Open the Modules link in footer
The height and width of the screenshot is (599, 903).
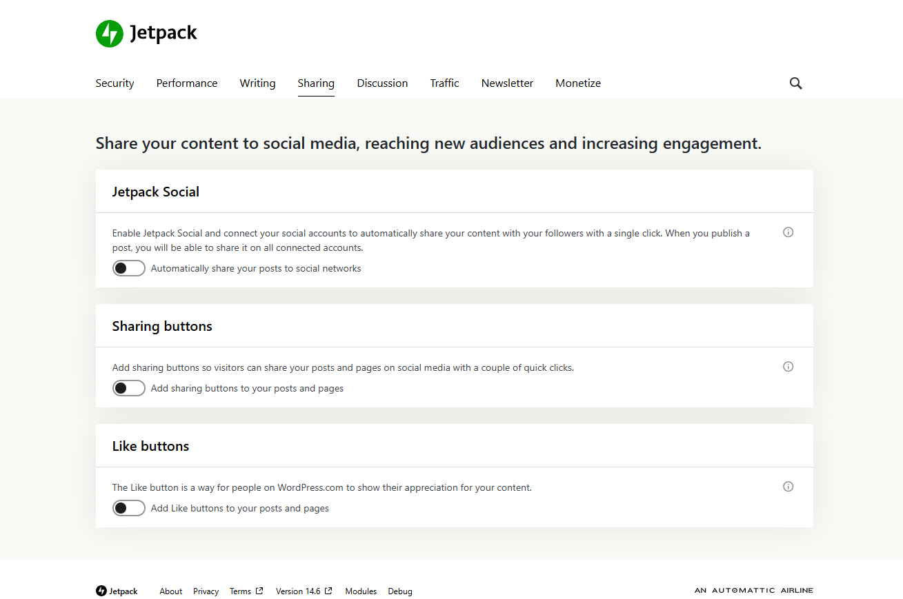pos(361,591)
